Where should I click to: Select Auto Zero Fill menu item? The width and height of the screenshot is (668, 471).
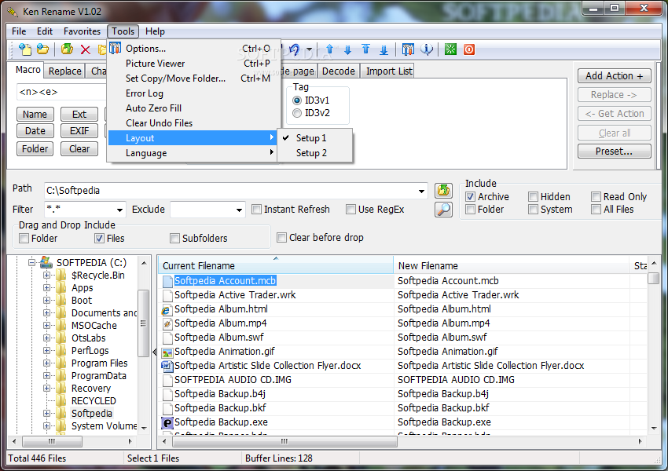click(x=194, y=108)
